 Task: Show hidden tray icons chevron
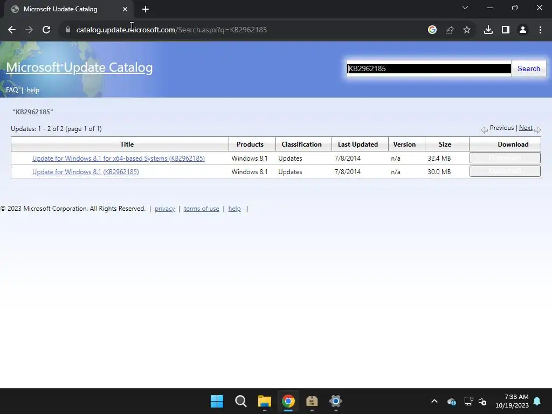coord(434,401)
